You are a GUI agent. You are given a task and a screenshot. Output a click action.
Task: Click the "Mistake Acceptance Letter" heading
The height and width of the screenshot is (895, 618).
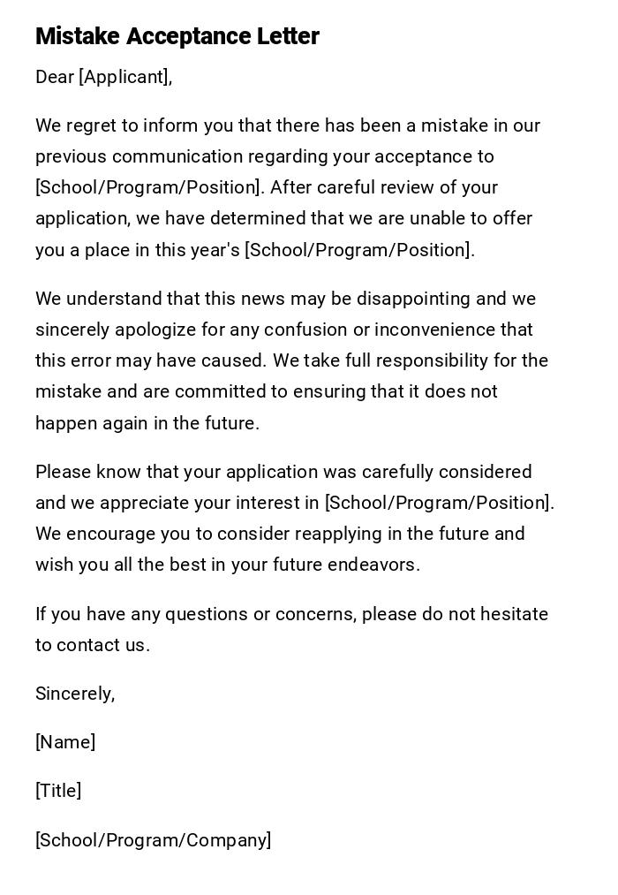point(177,36)
